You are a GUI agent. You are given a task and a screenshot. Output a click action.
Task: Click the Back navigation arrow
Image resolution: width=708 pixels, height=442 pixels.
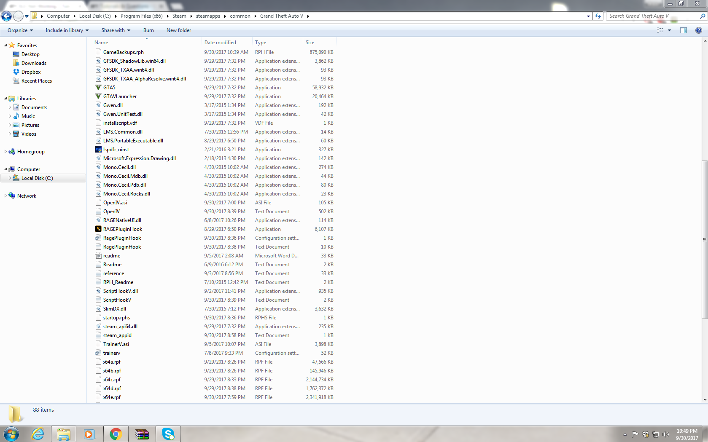point(7,16)
